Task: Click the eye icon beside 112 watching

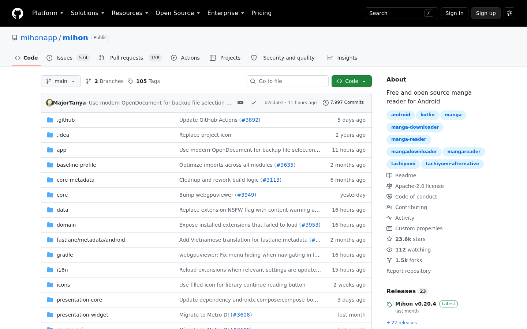Action: (x=389, y=250)
